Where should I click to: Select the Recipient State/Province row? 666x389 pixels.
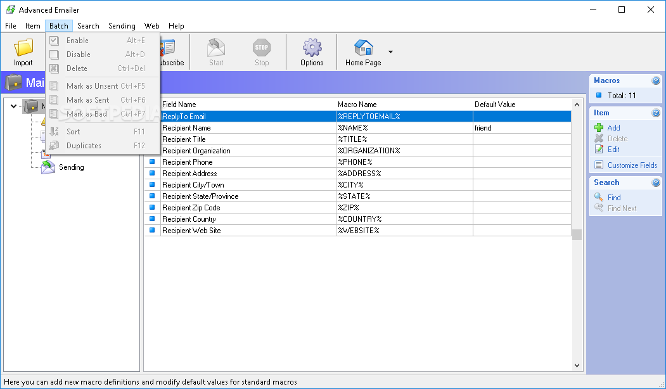tap(357, 196)
